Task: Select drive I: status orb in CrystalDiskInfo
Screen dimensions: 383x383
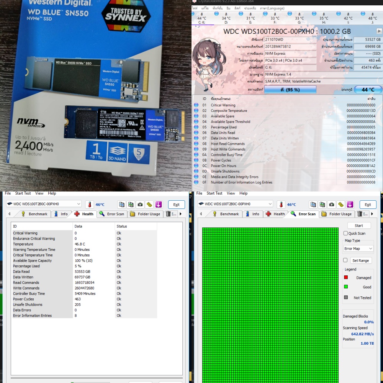Action: pyautogui.click(x=339, y=14)
